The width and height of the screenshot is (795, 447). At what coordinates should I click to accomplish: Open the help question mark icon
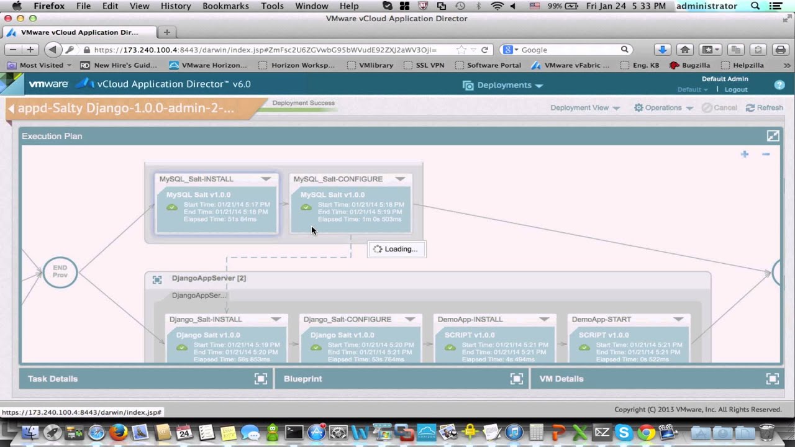779,85
